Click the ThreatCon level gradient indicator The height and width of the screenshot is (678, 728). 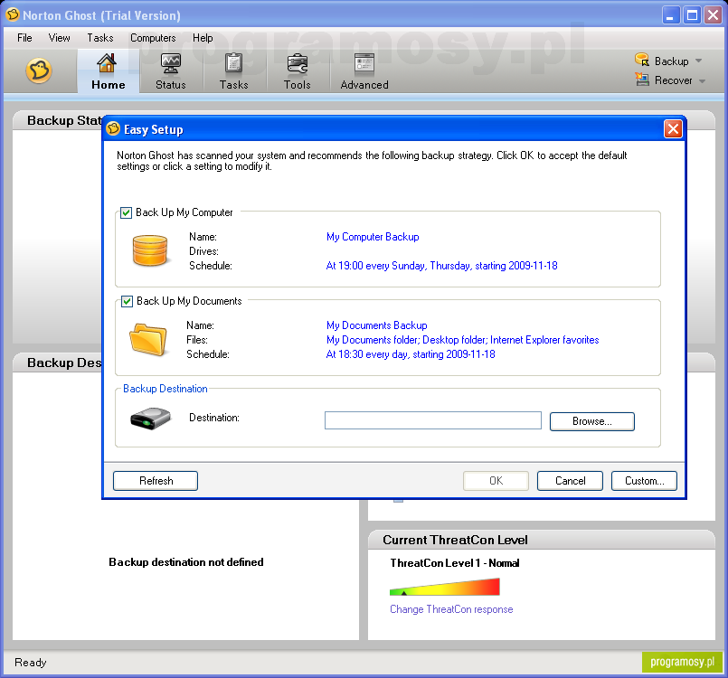tap(444, 587)
